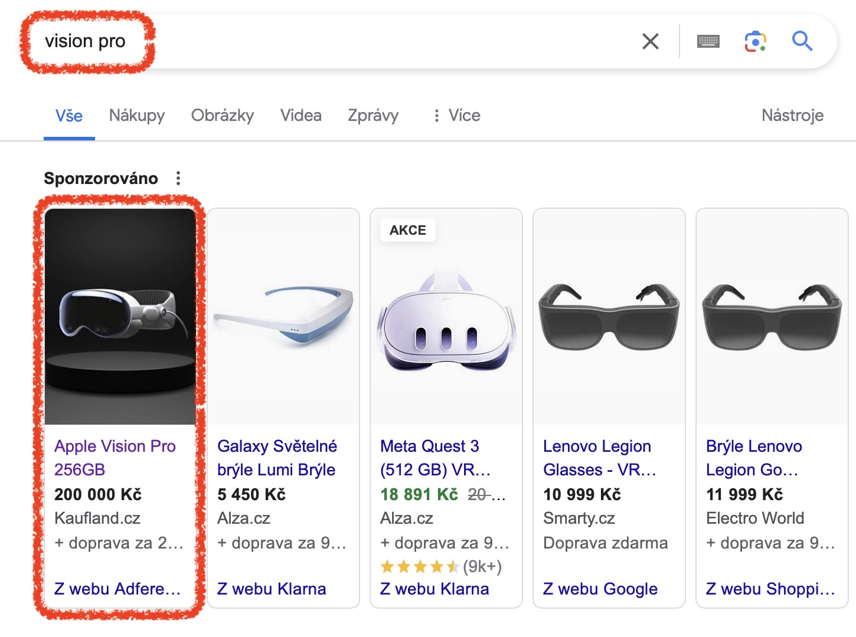This screenshot has height=637, width=856.
Task: Open the Apple Vision Pro 256GB link
Action: point(115,458)
